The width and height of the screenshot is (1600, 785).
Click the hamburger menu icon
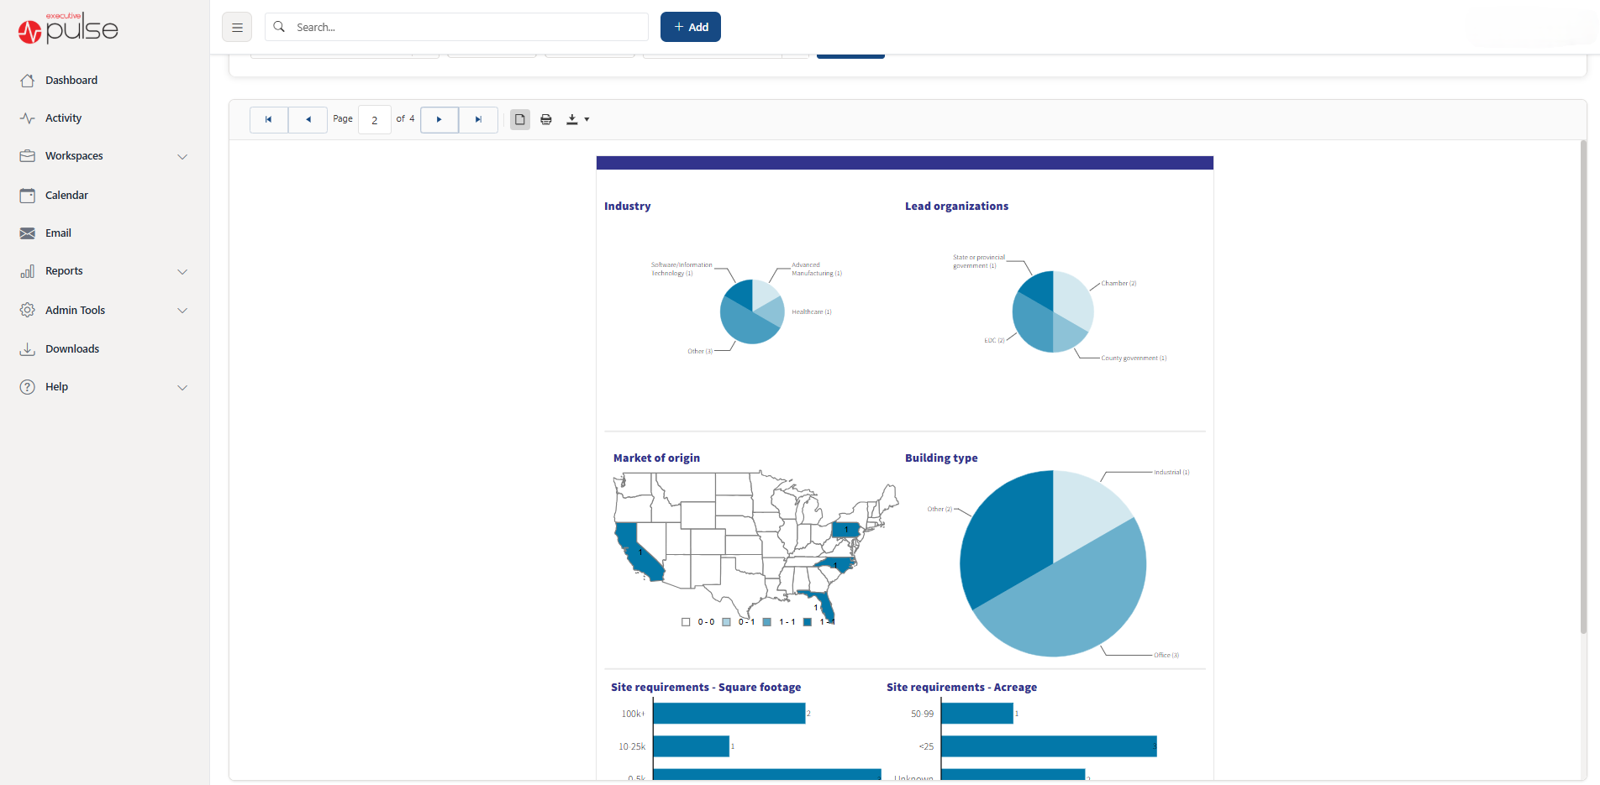(236, 26)
